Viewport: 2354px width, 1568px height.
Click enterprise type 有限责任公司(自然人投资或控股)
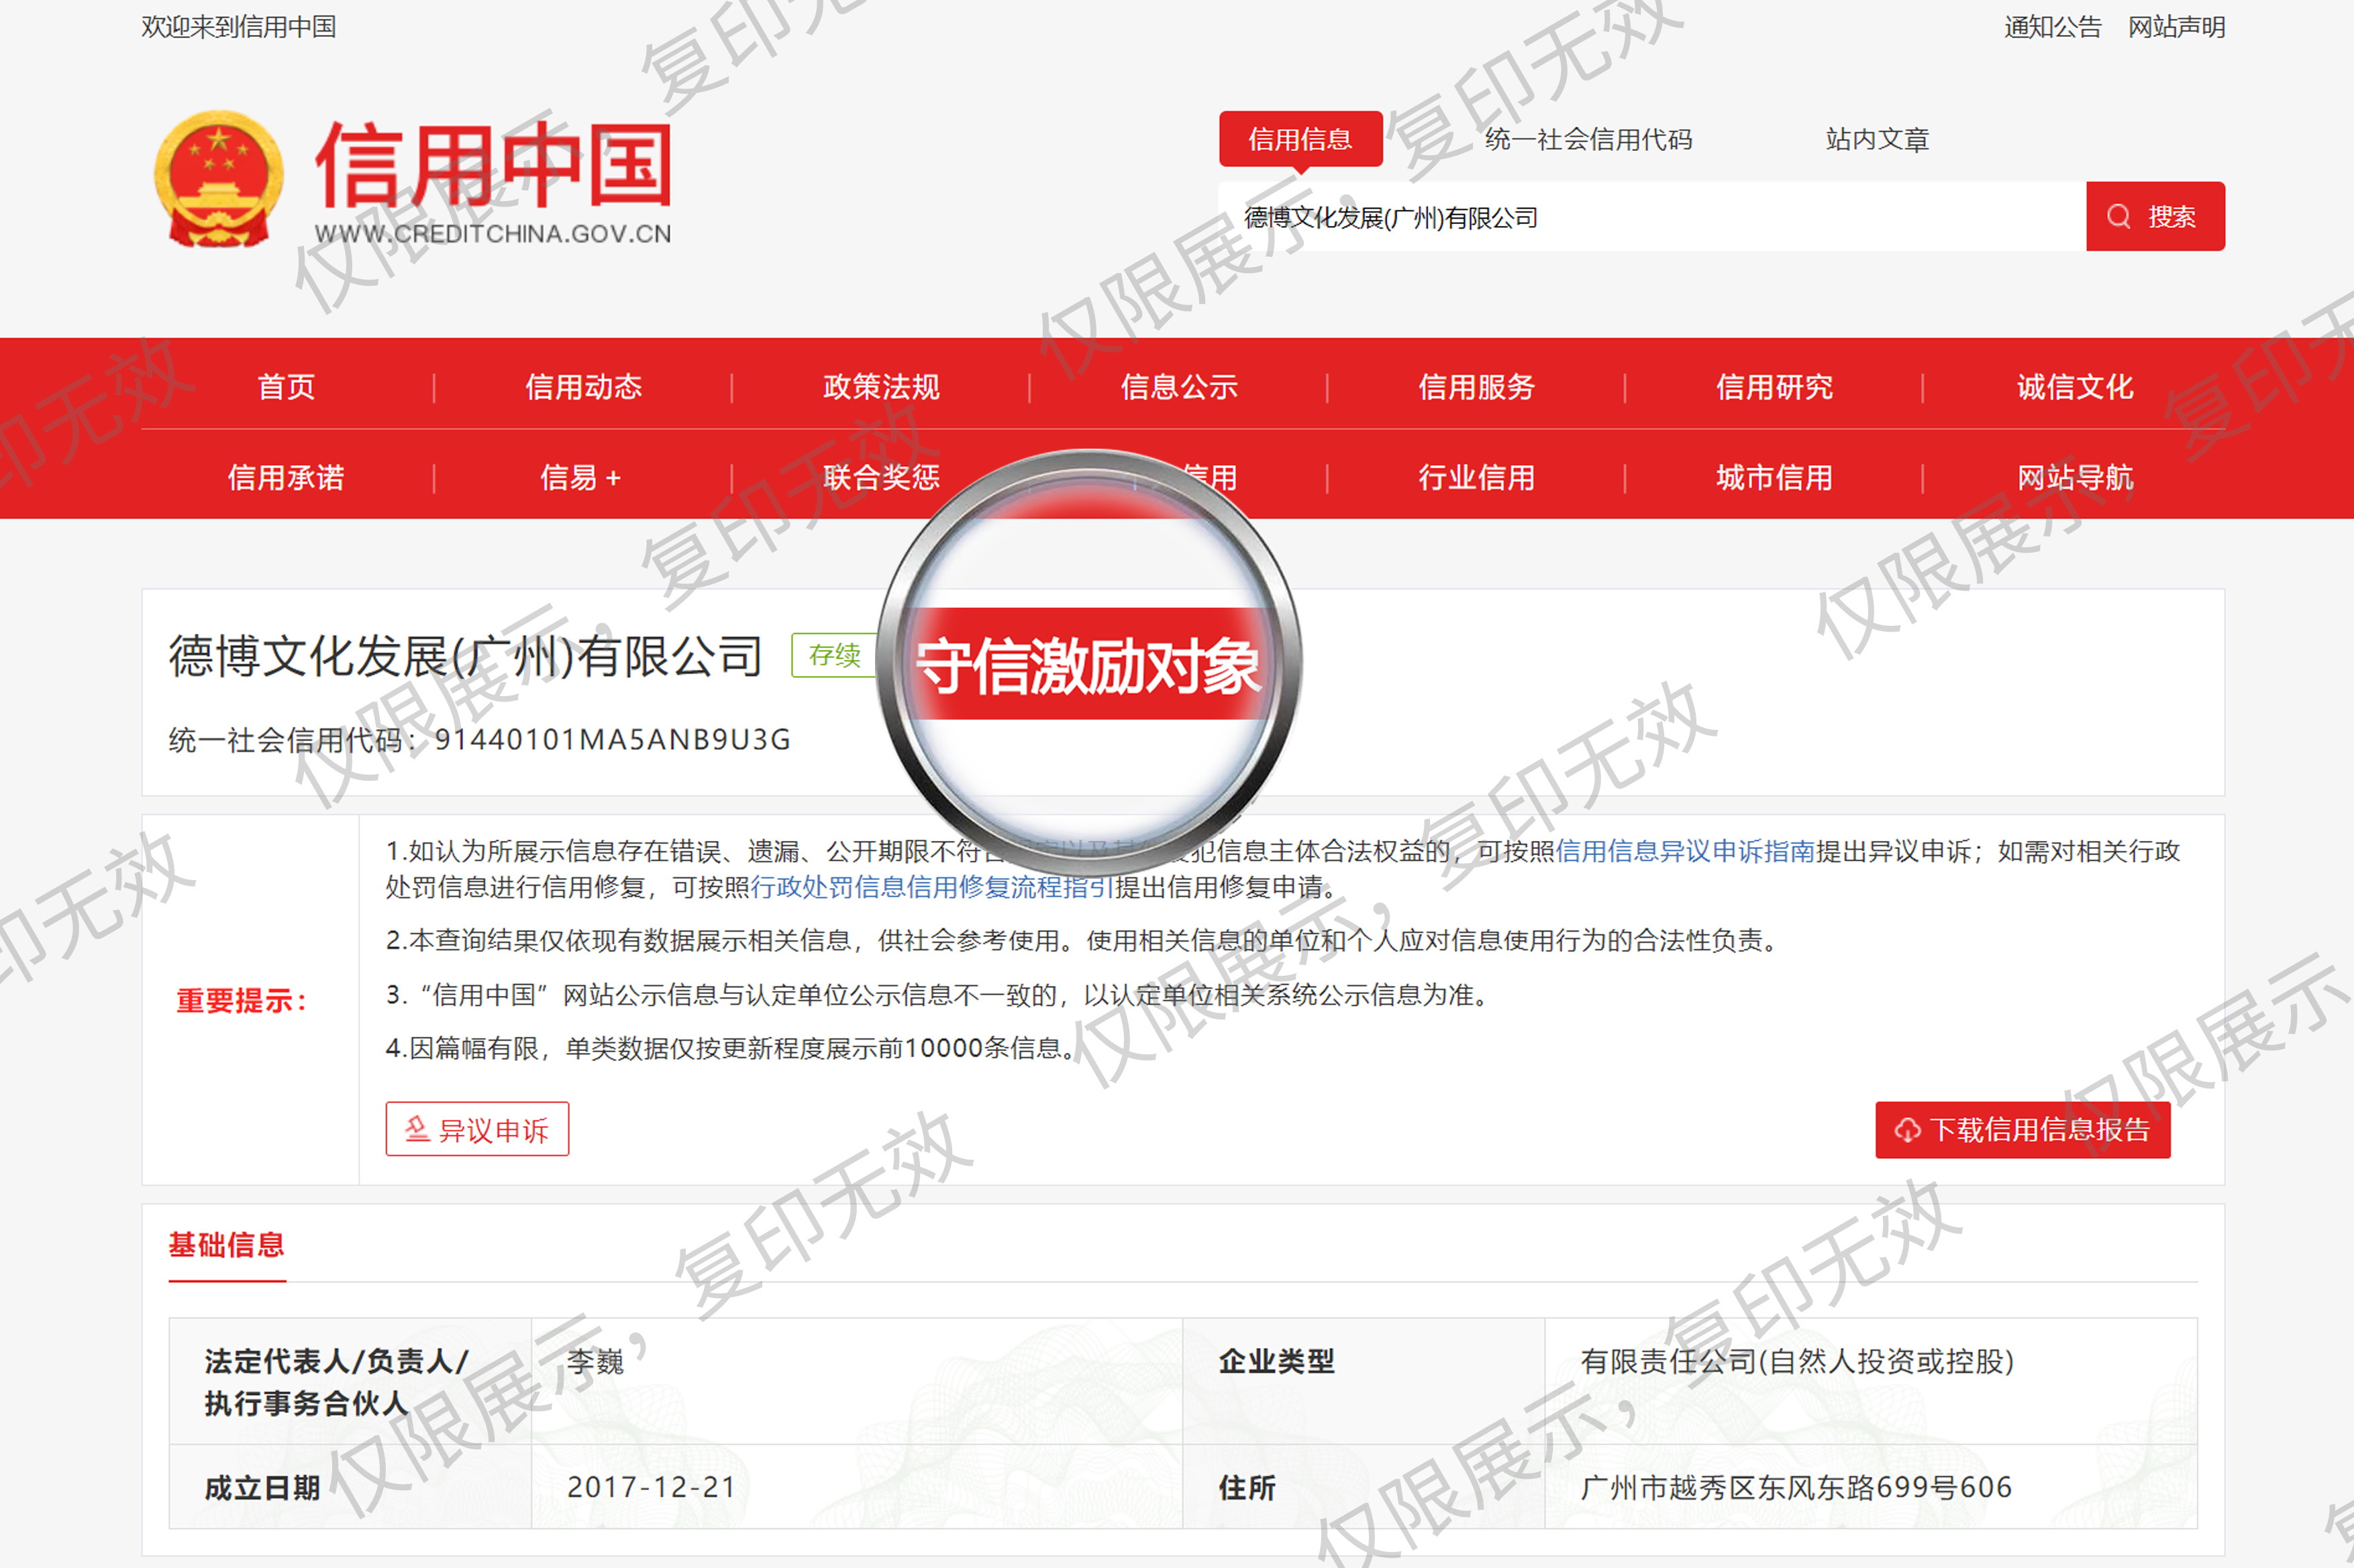click(1797, 1361)
